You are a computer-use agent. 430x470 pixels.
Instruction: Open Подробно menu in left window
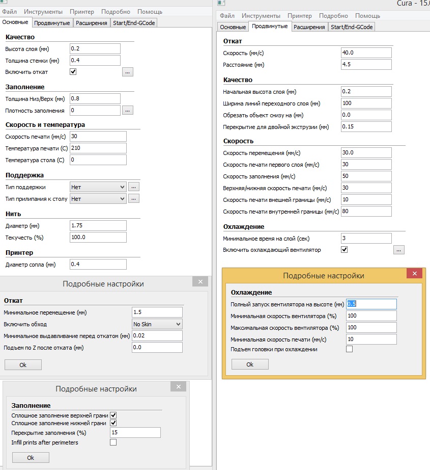pyautogui.click(x=116, y=12)
